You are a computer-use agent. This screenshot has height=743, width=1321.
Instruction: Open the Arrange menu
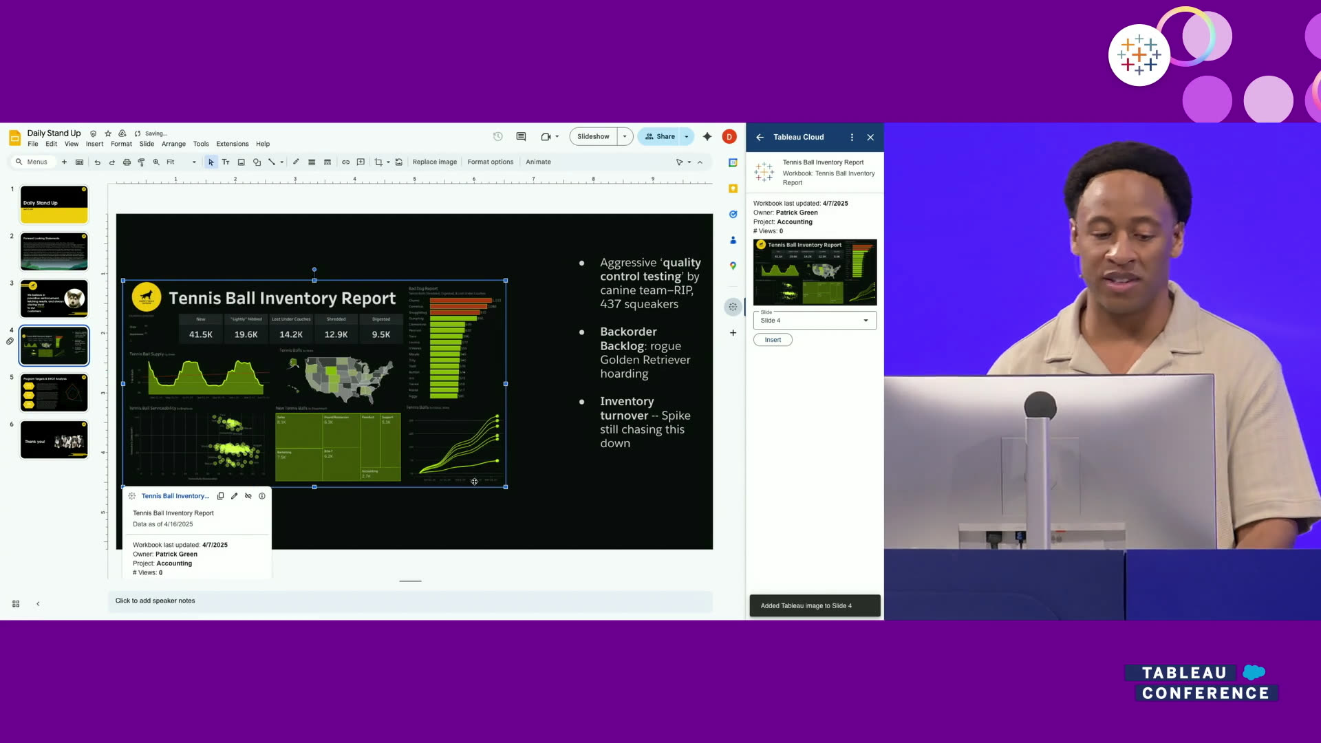pyautogui.click(x=173, y=144)
